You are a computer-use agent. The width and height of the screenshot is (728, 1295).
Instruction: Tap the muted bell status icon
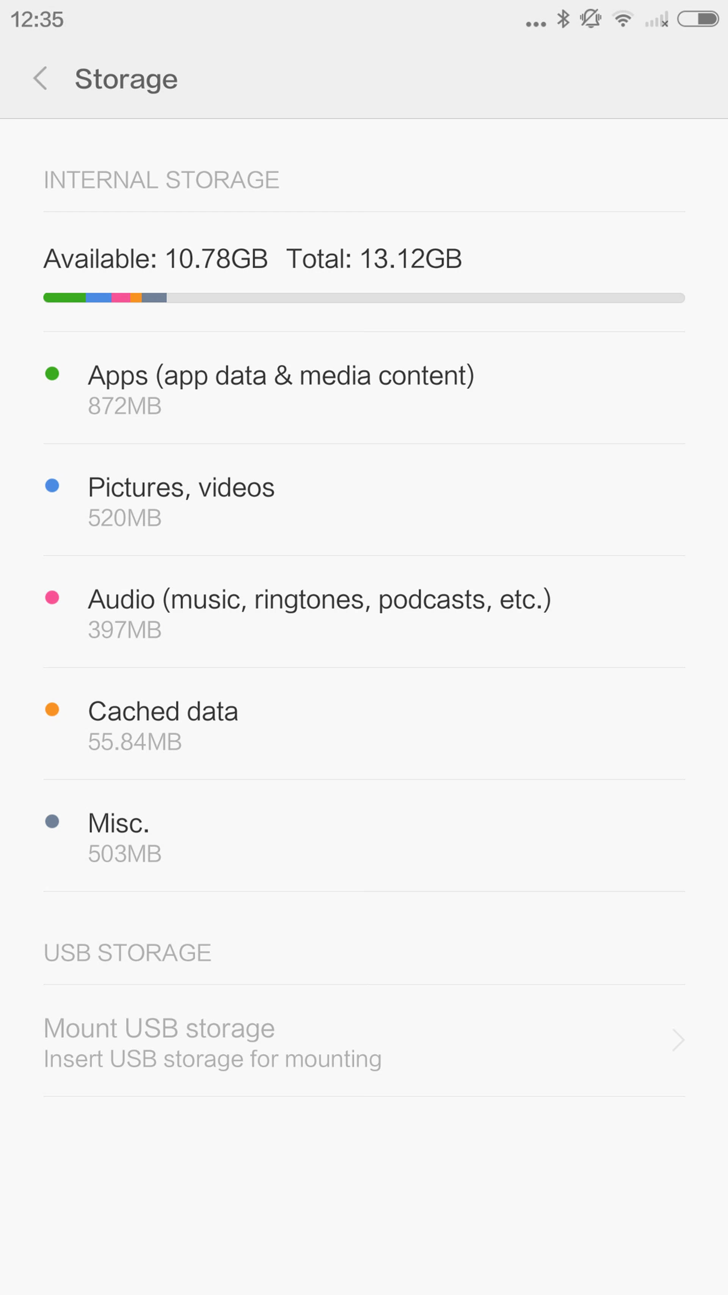[590, 19]
